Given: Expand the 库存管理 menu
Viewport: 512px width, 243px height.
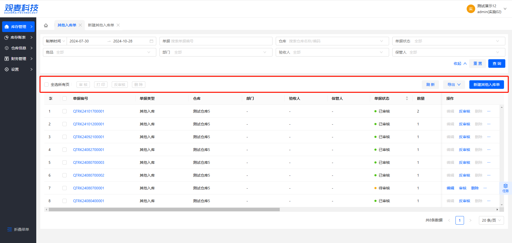Looking at the screenshot, I should [x=18, y=27].
